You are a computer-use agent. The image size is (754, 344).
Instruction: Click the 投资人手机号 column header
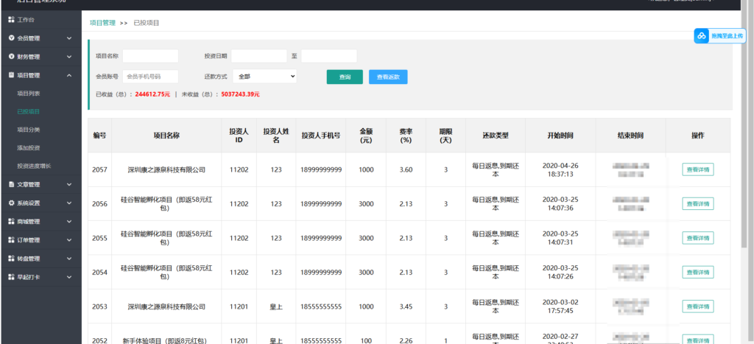tap(321, 136)
